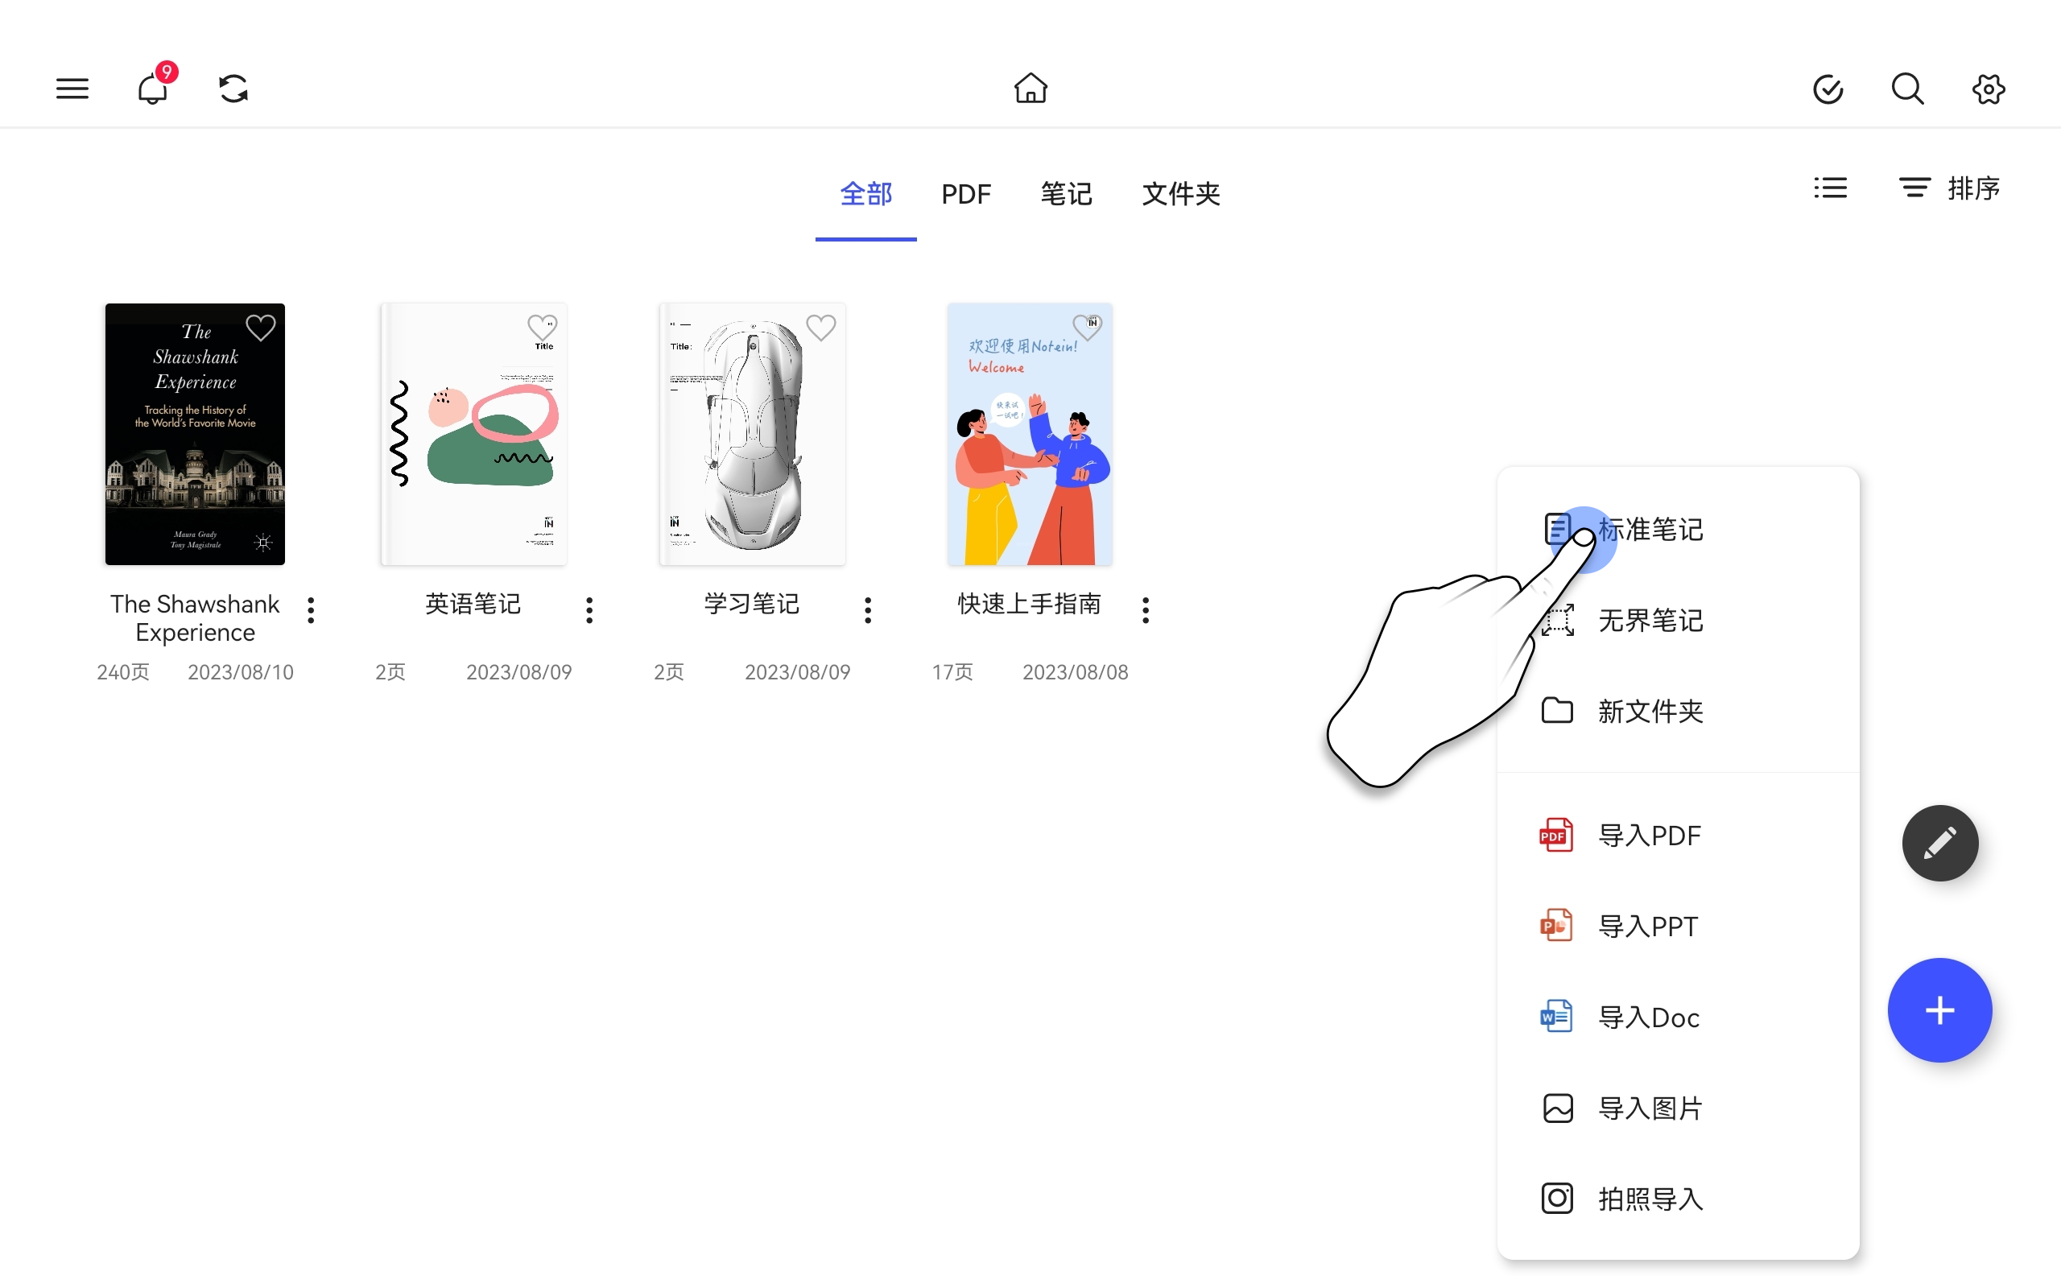Open the search magnifier icon
This screenshot has height=1288, width=2061.
(1908, 89)
